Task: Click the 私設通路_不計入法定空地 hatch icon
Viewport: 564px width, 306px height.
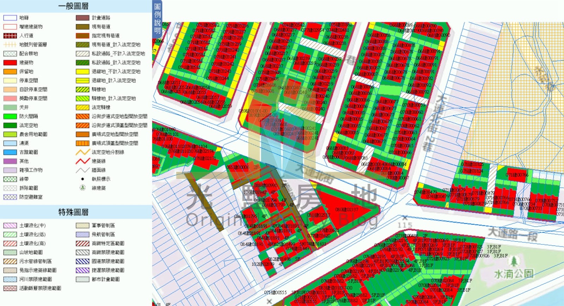Action: pos(82,53)
